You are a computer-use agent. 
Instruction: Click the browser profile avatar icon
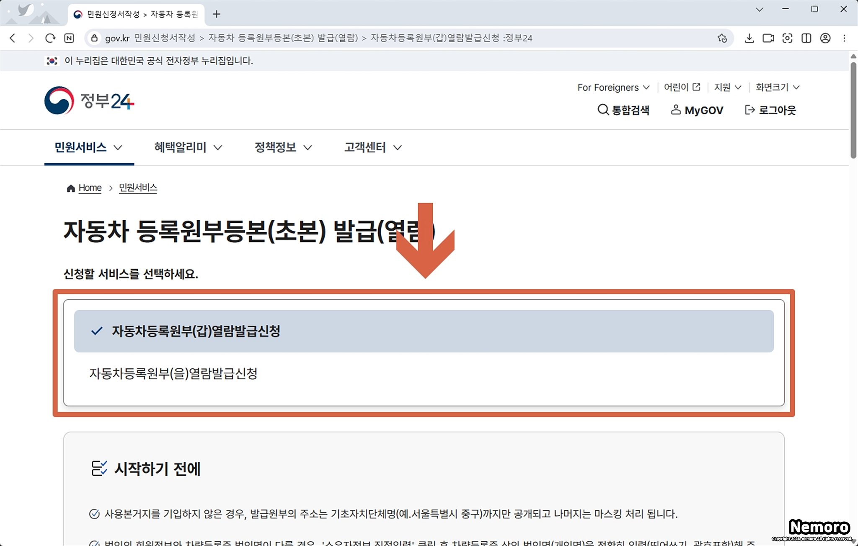point(825,38)
